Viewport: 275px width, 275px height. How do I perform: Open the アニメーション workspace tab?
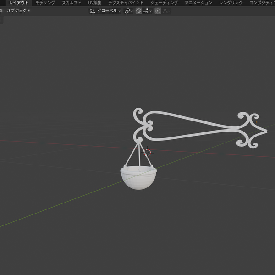coord(198,3)
